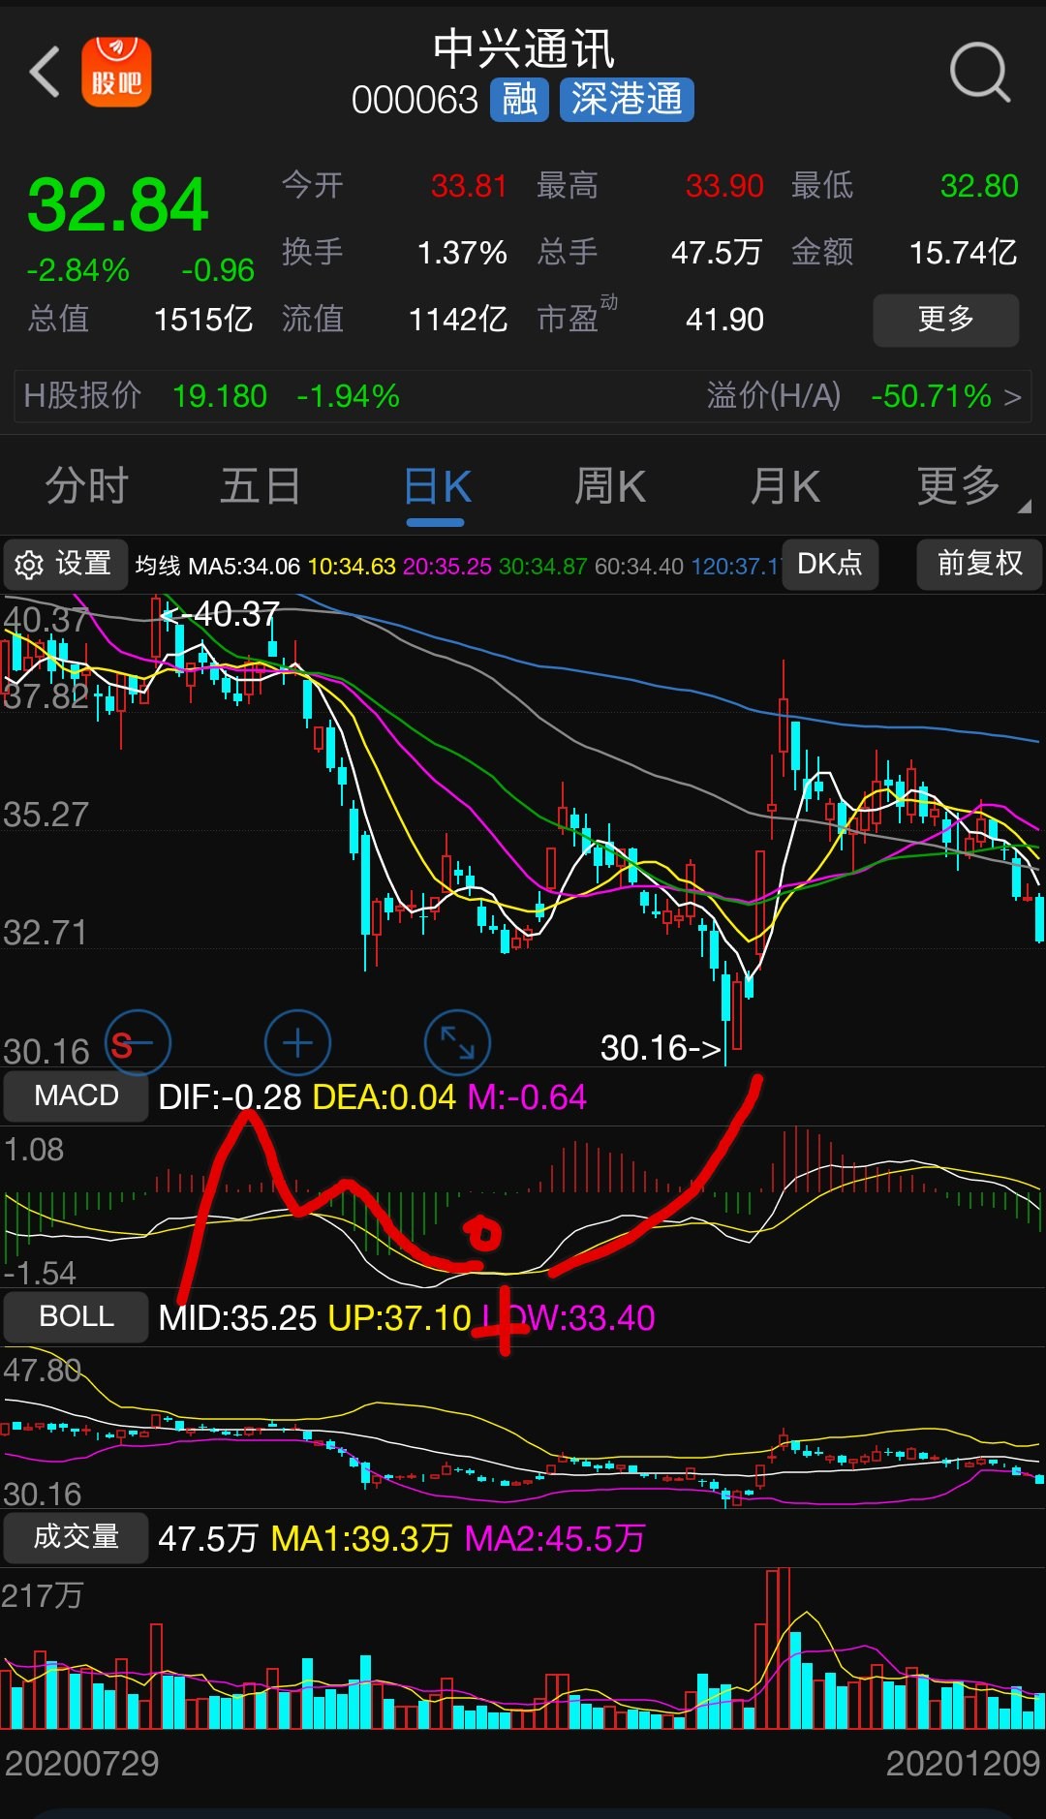The height and width of the screenshot is (1819, 1046).
Task: Tap 金额 15.74亿 value
Action: point(963,253)
